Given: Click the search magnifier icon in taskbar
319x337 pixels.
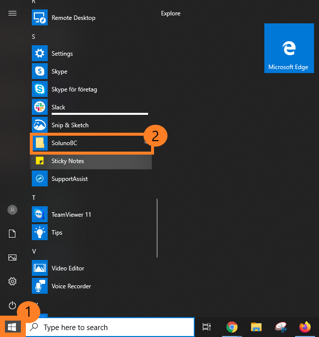Looking at the screenshot, I should (34, 327).
